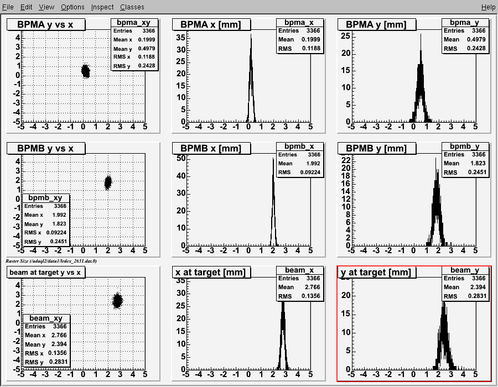Select the 'beam at target y vs x' title

[x=46, y=272]
